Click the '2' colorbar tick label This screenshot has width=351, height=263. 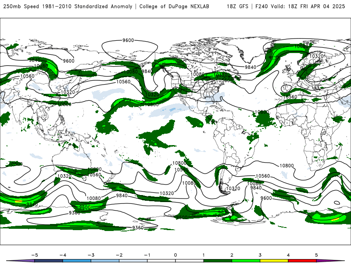point(232,255)
